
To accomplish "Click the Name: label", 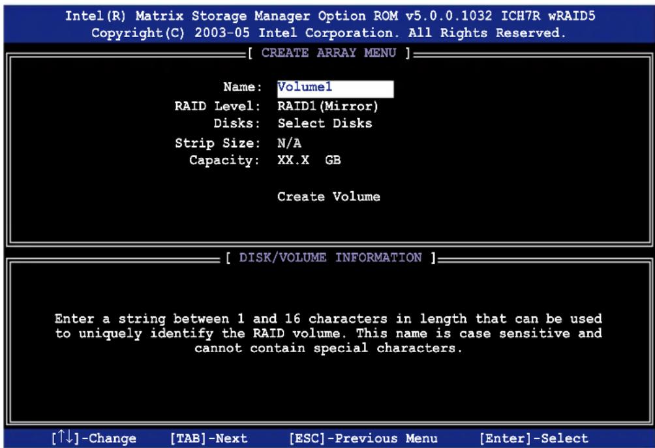I will [243, 87].
